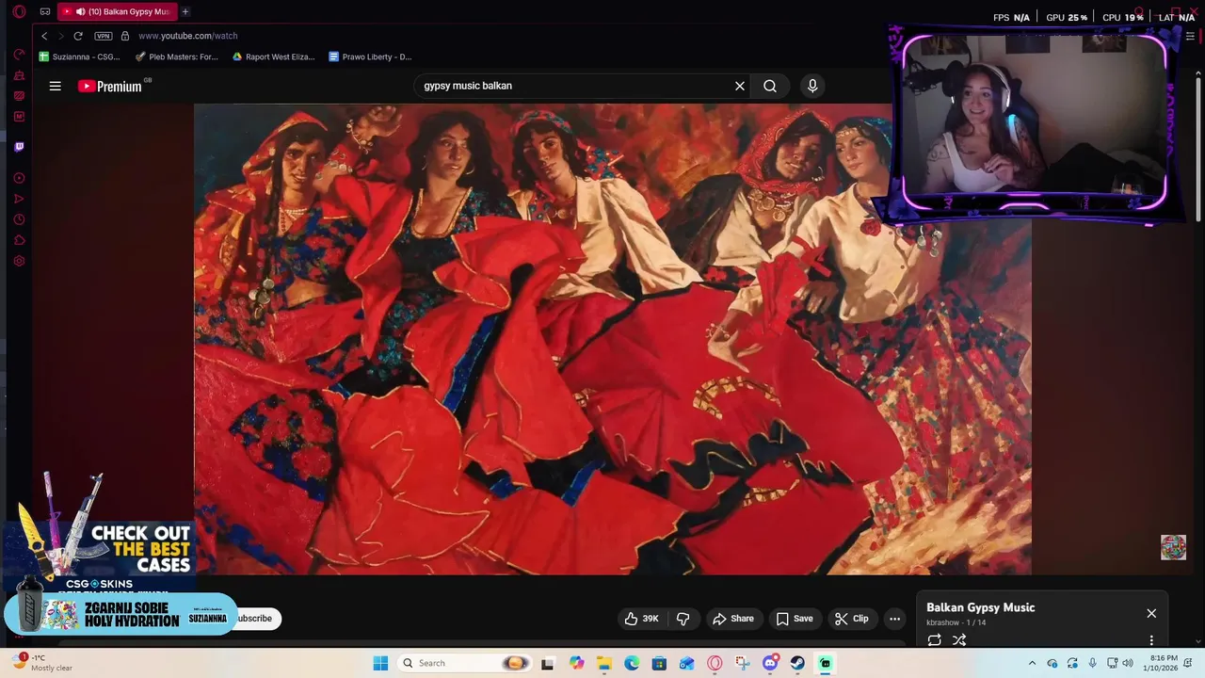Click the Balkan Gypsy Music playlist title
This screenshot has height=678, width=1205.
tap(980, 607)
